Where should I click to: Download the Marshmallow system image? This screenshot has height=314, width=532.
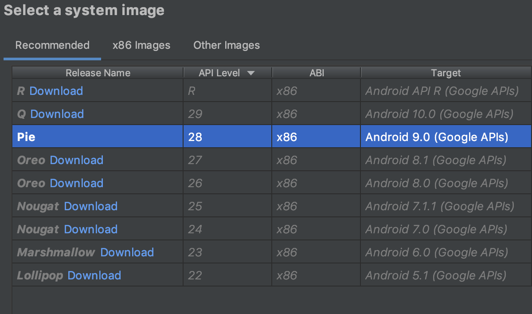[127, 252]
